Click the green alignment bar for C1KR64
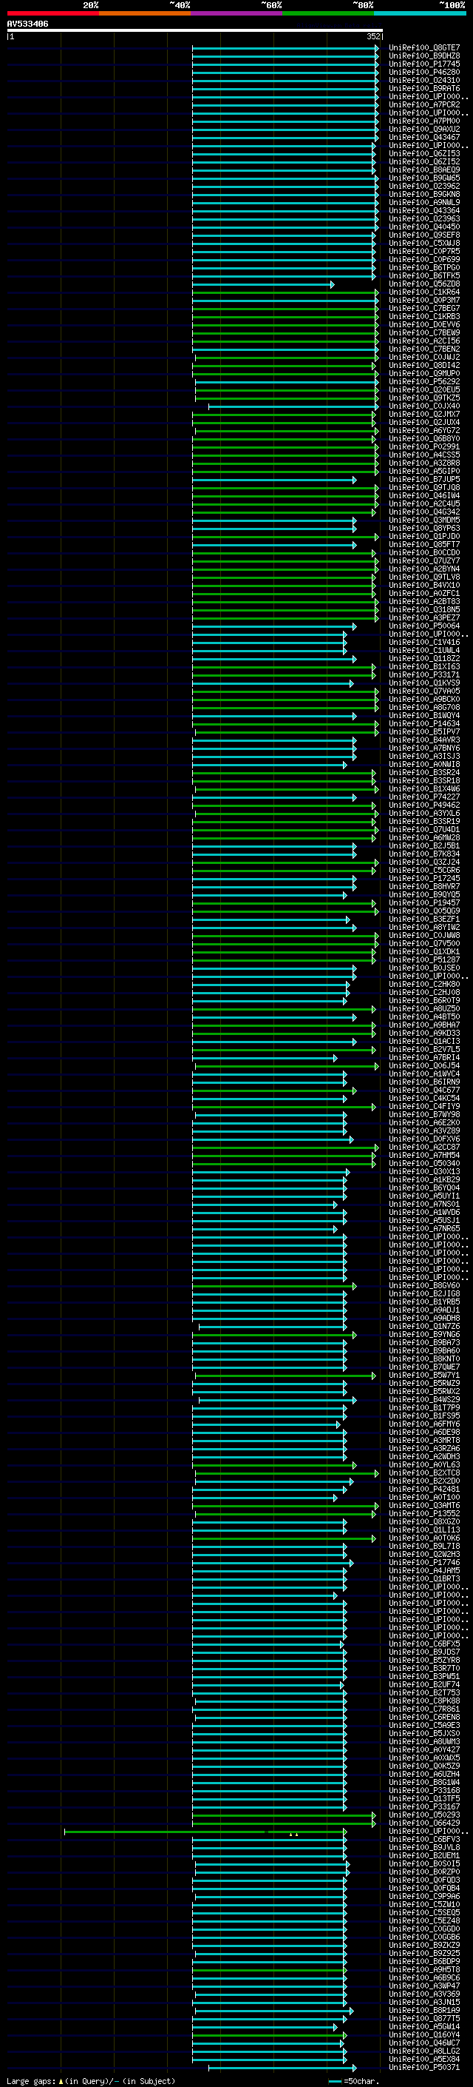Screen dimensions: 473x2087 pos(285,292)
